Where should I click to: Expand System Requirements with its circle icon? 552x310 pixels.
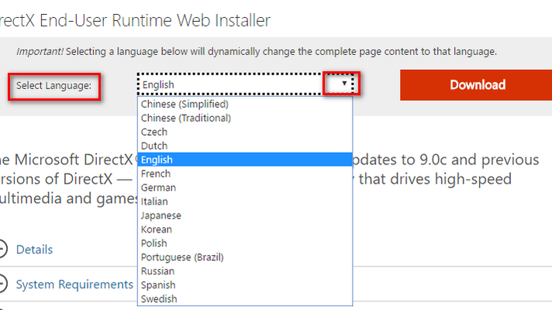click(x=2, y=283)
